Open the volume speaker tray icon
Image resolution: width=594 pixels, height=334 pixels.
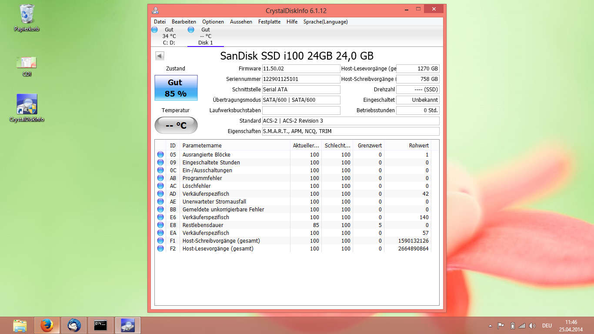pyautogui.click(x=532, y=325)
